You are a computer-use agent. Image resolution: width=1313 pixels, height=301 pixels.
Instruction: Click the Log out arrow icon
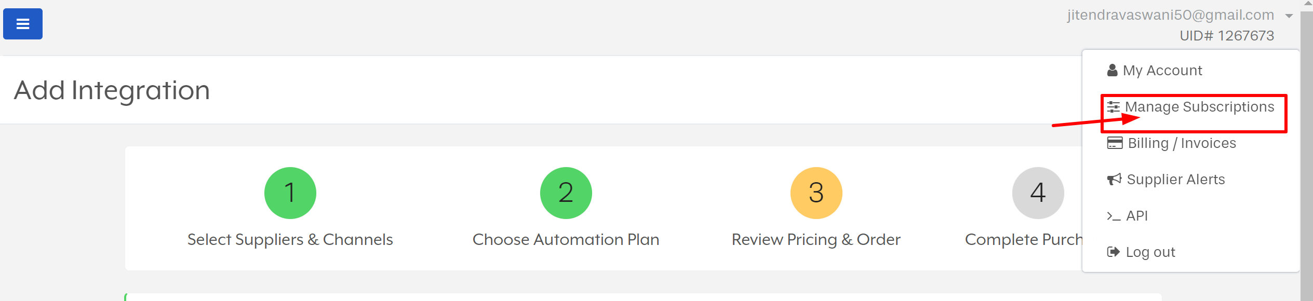pyautogui.click(x=1113, y=252)
